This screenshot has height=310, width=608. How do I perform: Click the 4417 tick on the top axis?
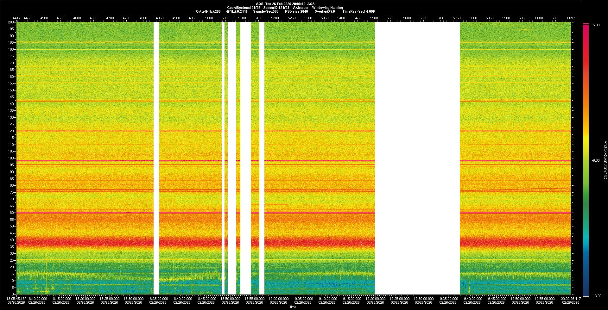click(16, 18)
